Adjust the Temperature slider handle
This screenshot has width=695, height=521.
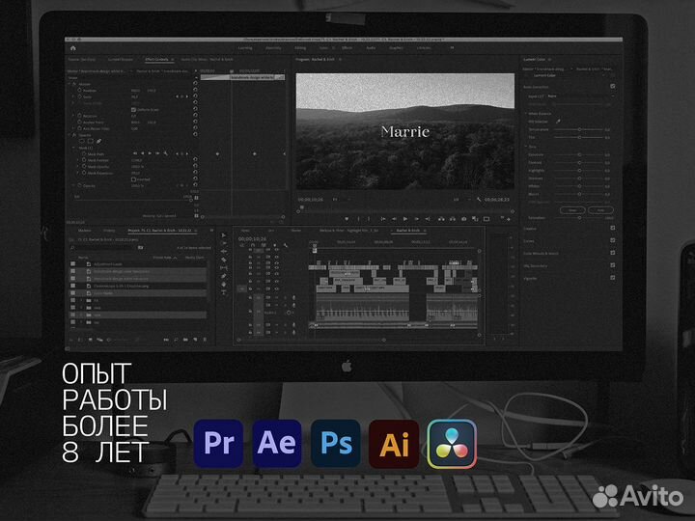(577, 130)
